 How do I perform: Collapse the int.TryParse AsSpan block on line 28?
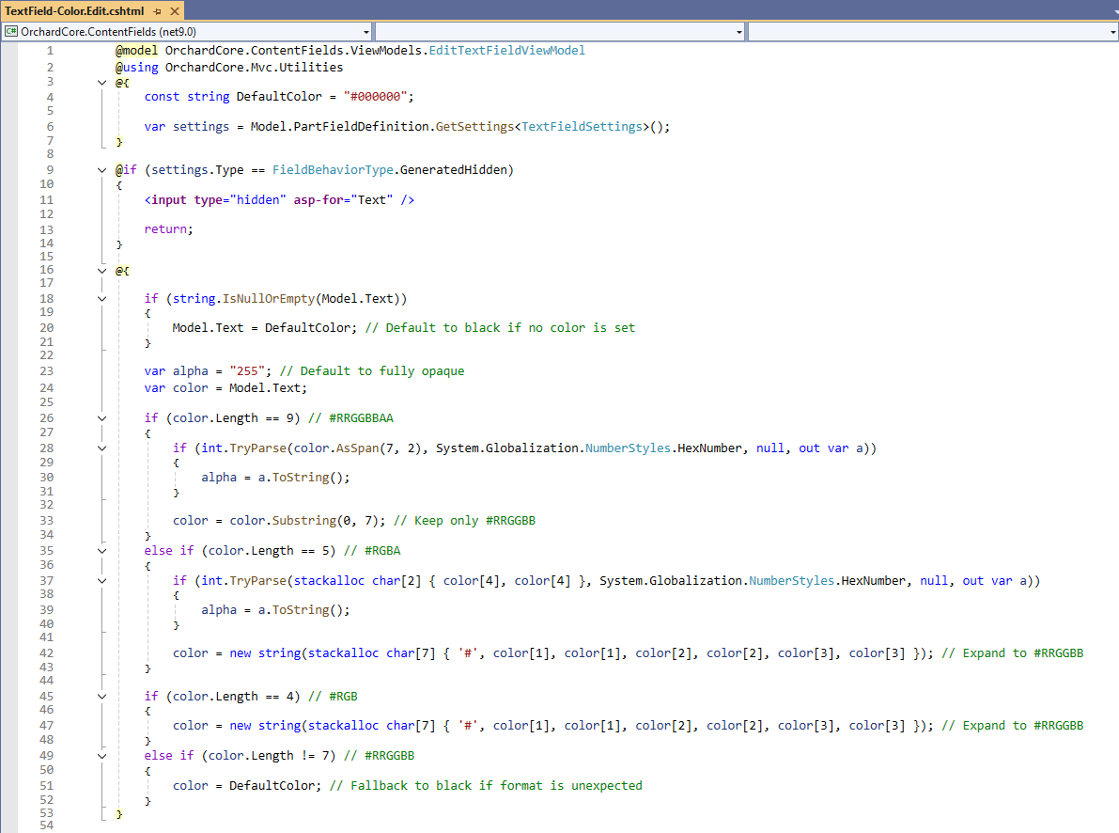102,448
